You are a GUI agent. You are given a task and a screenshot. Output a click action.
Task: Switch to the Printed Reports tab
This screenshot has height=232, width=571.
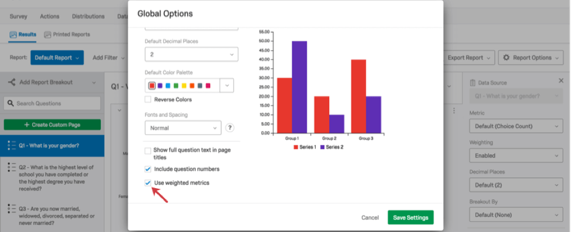click(x=67, y=34)
